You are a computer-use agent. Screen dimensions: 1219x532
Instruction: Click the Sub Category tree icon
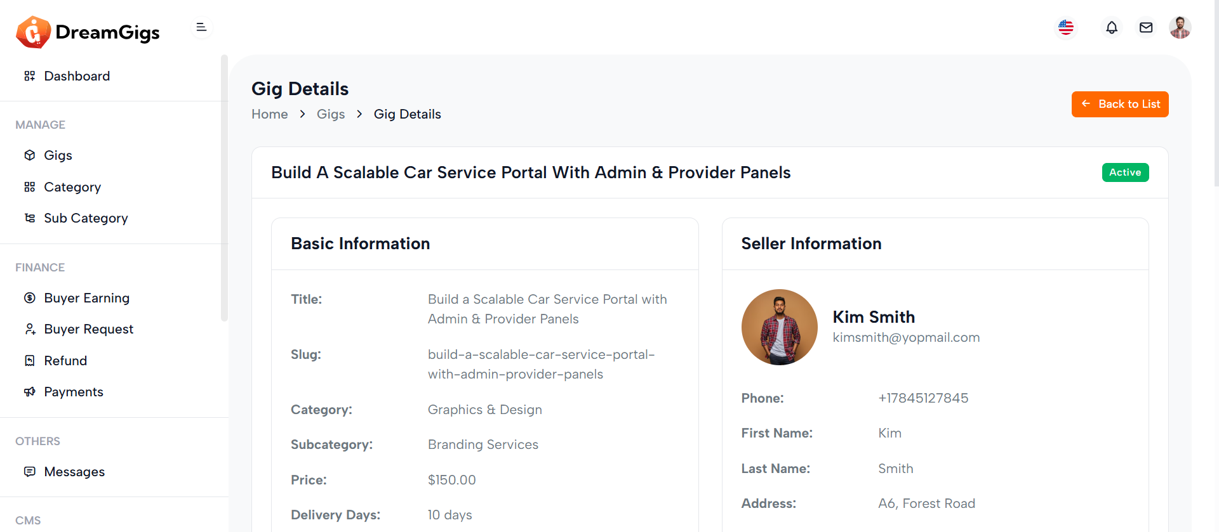(x=30, y=218)
